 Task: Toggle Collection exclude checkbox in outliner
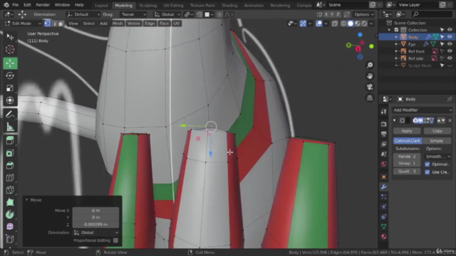[396, 30]
